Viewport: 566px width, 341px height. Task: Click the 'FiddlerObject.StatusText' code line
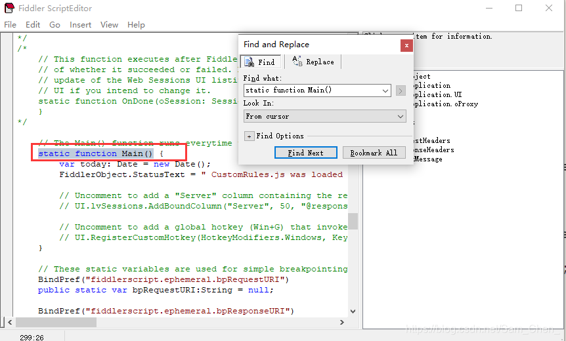201,174
